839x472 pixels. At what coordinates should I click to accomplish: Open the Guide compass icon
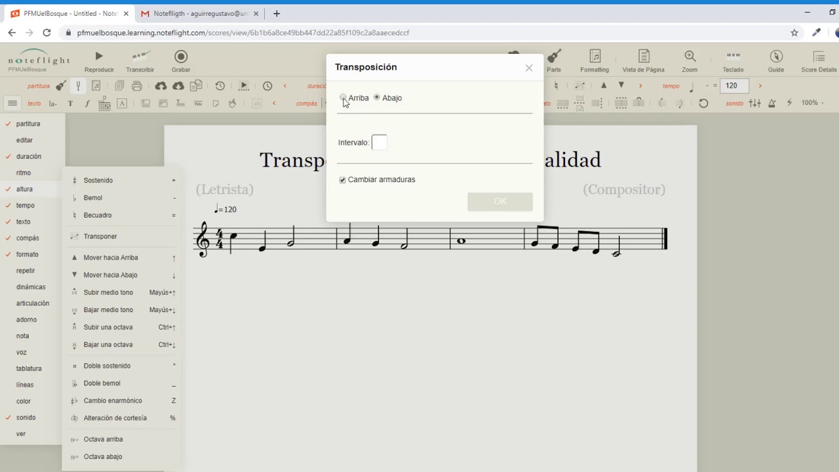(776, 62)
